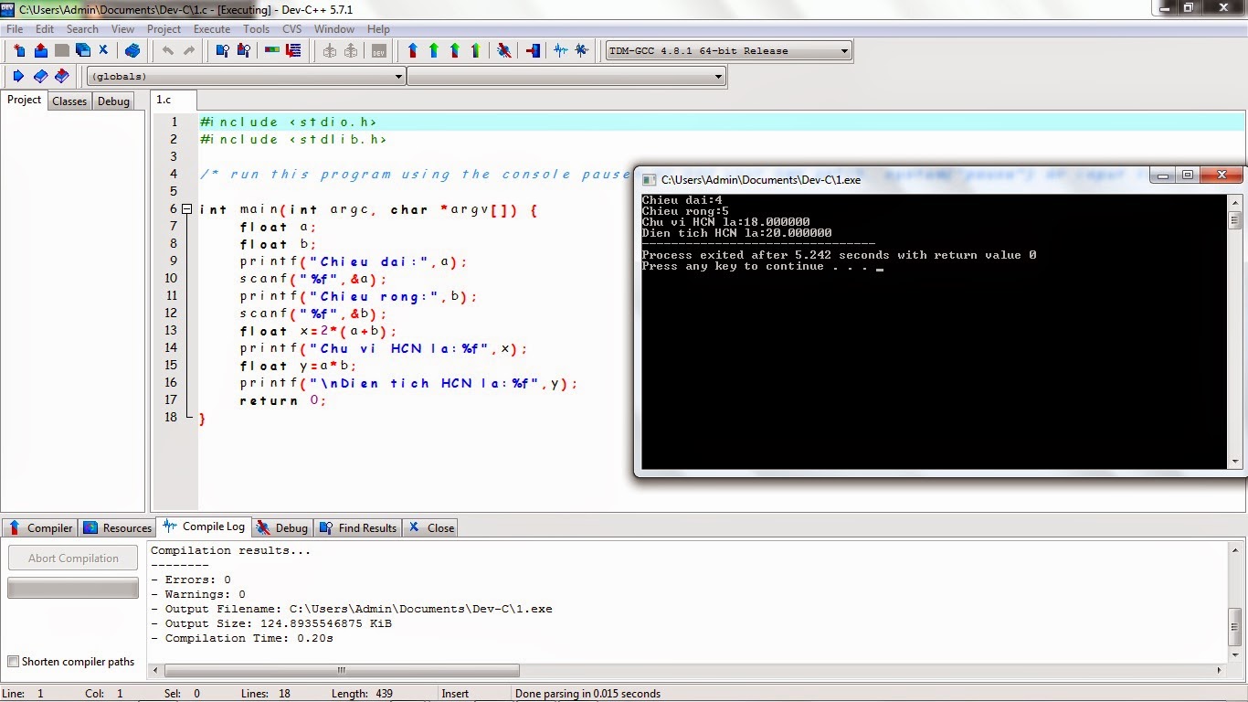
Task: Open the File menu
Action: (15, 29)
